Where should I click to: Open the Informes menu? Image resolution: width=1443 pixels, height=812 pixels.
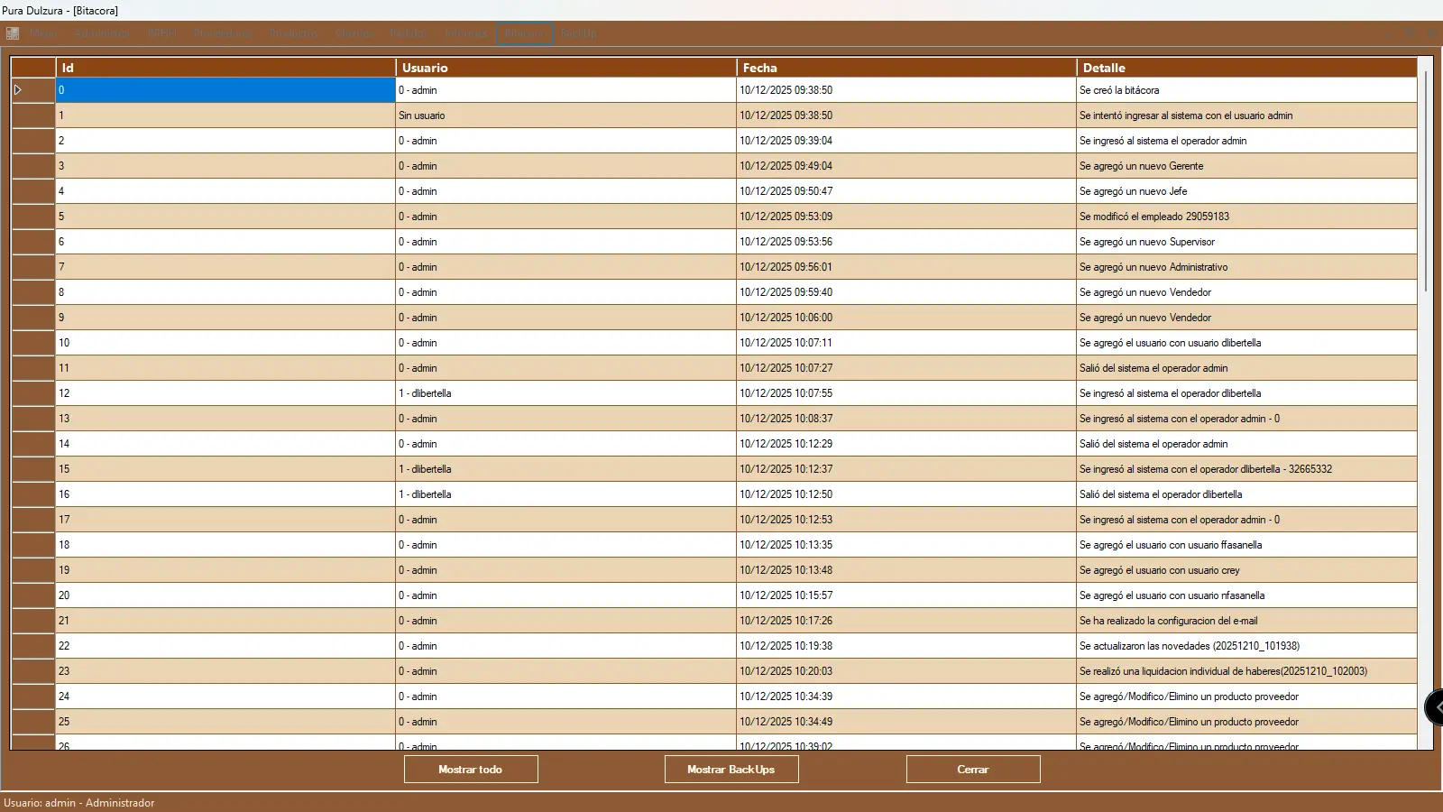(465, 33)
